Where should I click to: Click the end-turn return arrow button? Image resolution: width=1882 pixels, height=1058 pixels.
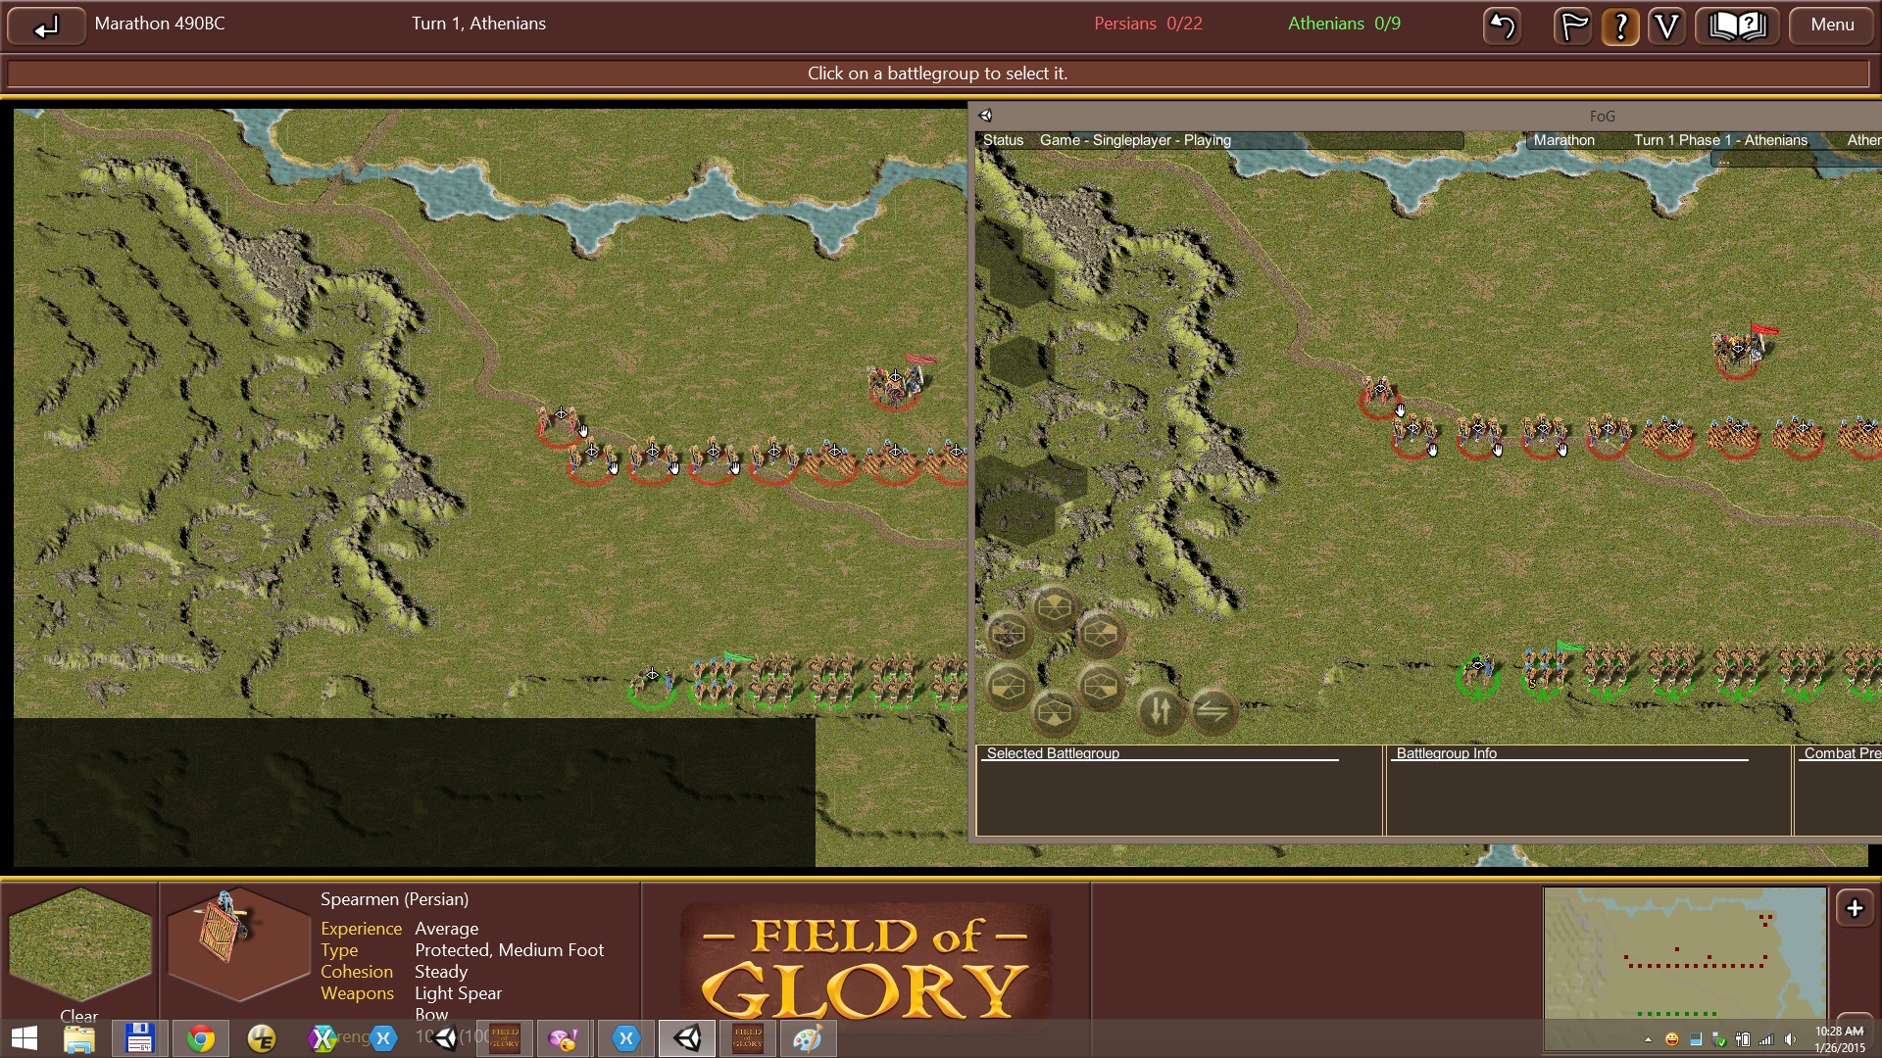(46, 25)
